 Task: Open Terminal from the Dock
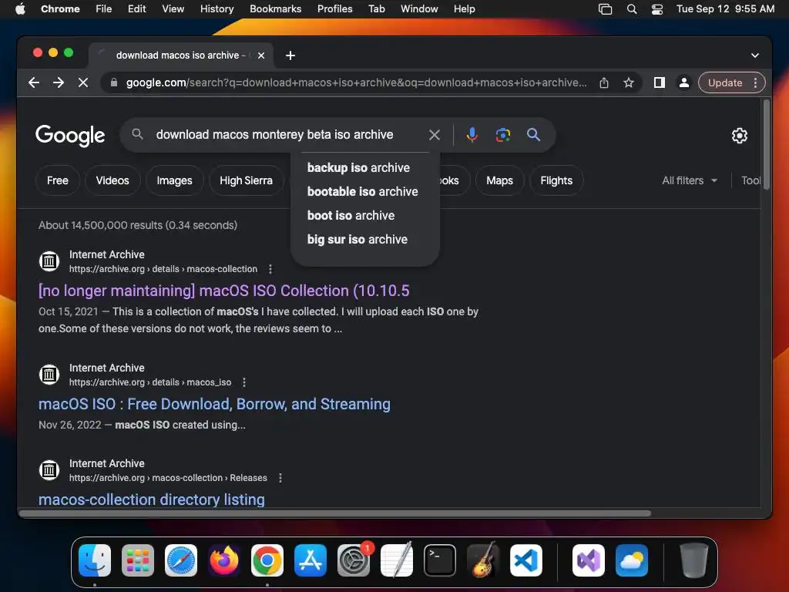pyautogui.click(x=440, y=560)
